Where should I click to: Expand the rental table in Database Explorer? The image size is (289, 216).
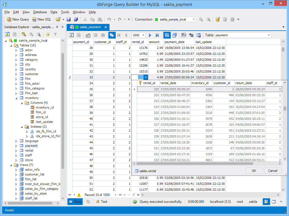pos(16,150)
